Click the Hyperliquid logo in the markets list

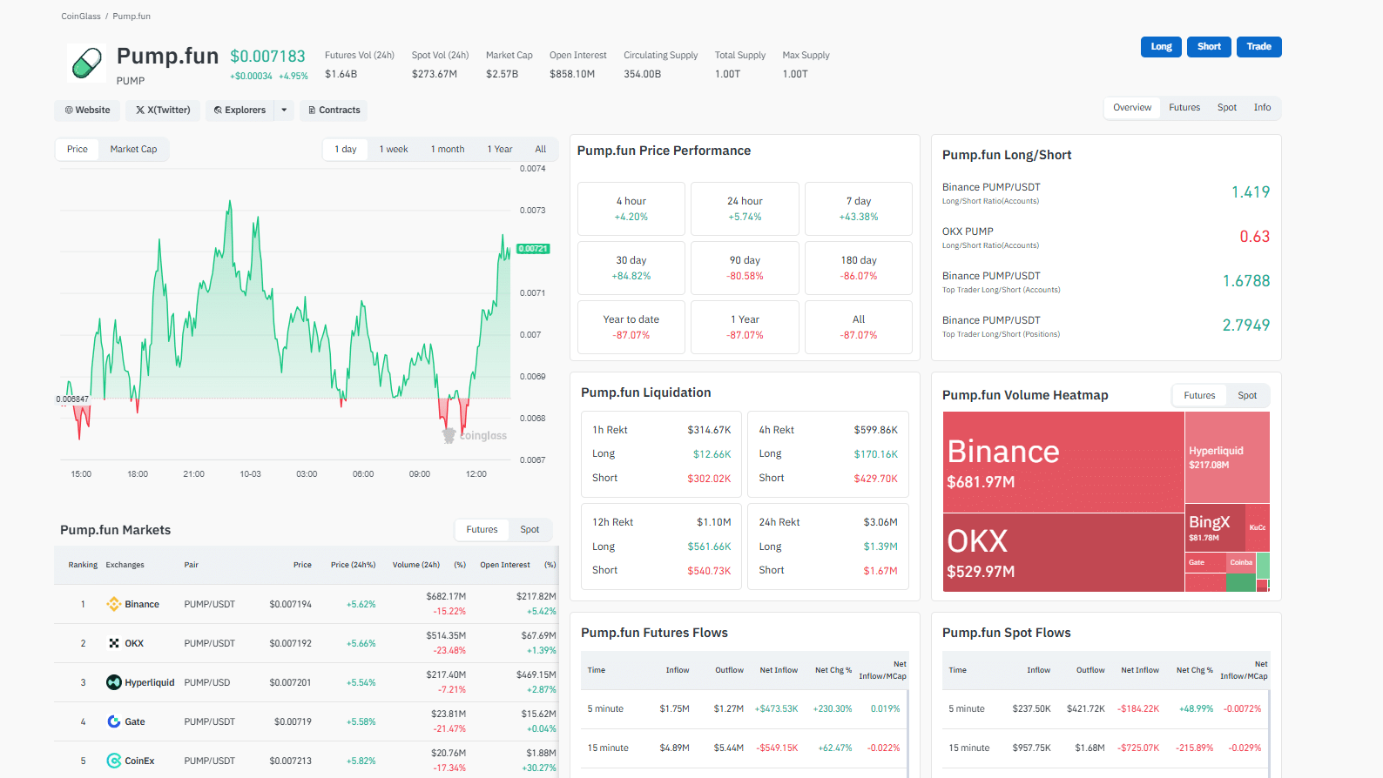113,682
